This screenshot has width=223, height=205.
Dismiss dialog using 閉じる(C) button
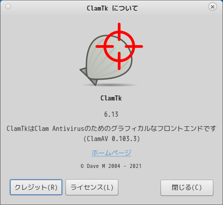pos(187,188)
